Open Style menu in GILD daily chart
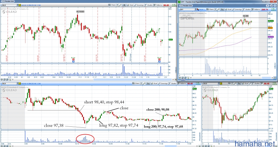 click(x=130, y=5)
